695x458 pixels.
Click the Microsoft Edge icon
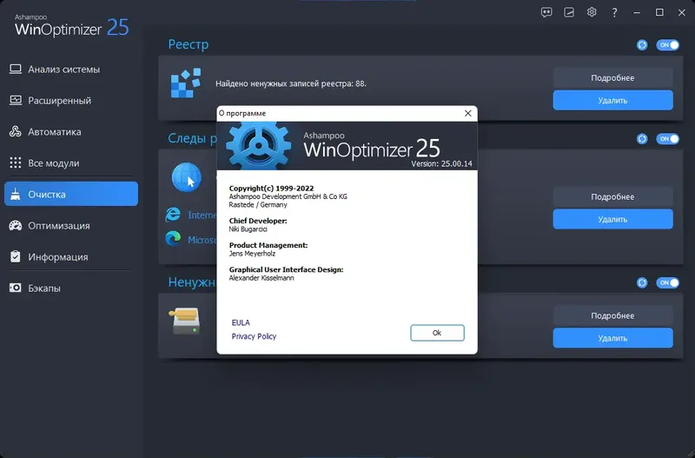pyautogui.click(x=173, y=239)
